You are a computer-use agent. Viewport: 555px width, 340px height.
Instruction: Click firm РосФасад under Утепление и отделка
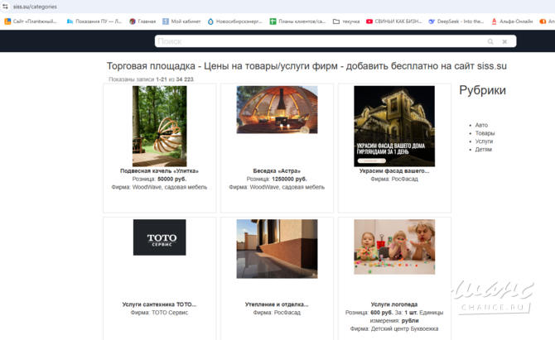tap(287, 313)
